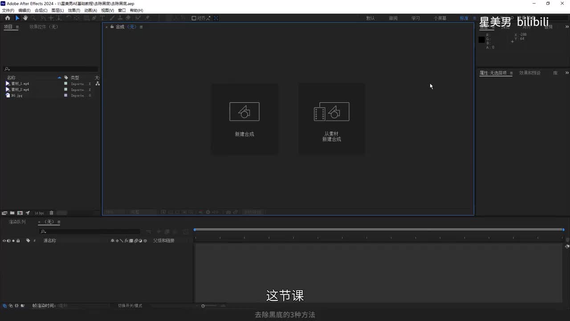This screenshot has width=570, height=321.
Task: Select the Type (T) tool
Action: coord(102,18)
